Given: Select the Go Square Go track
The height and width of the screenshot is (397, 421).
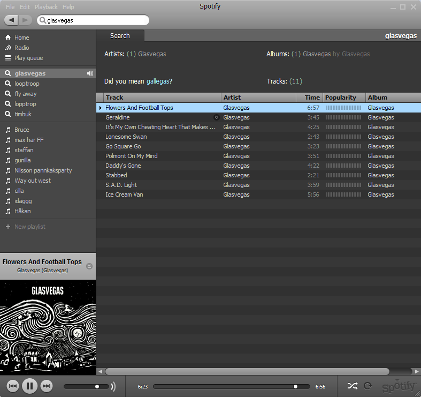Looking at the screenshot, I should [258, 146].
